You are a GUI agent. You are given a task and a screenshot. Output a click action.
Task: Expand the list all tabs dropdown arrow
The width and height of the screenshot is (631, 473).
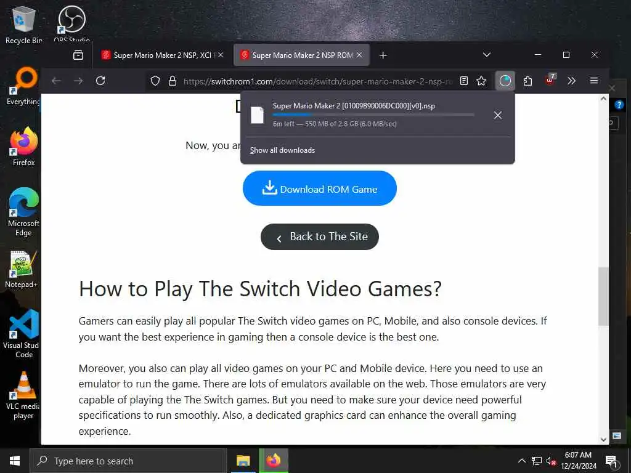click(487, 55)
